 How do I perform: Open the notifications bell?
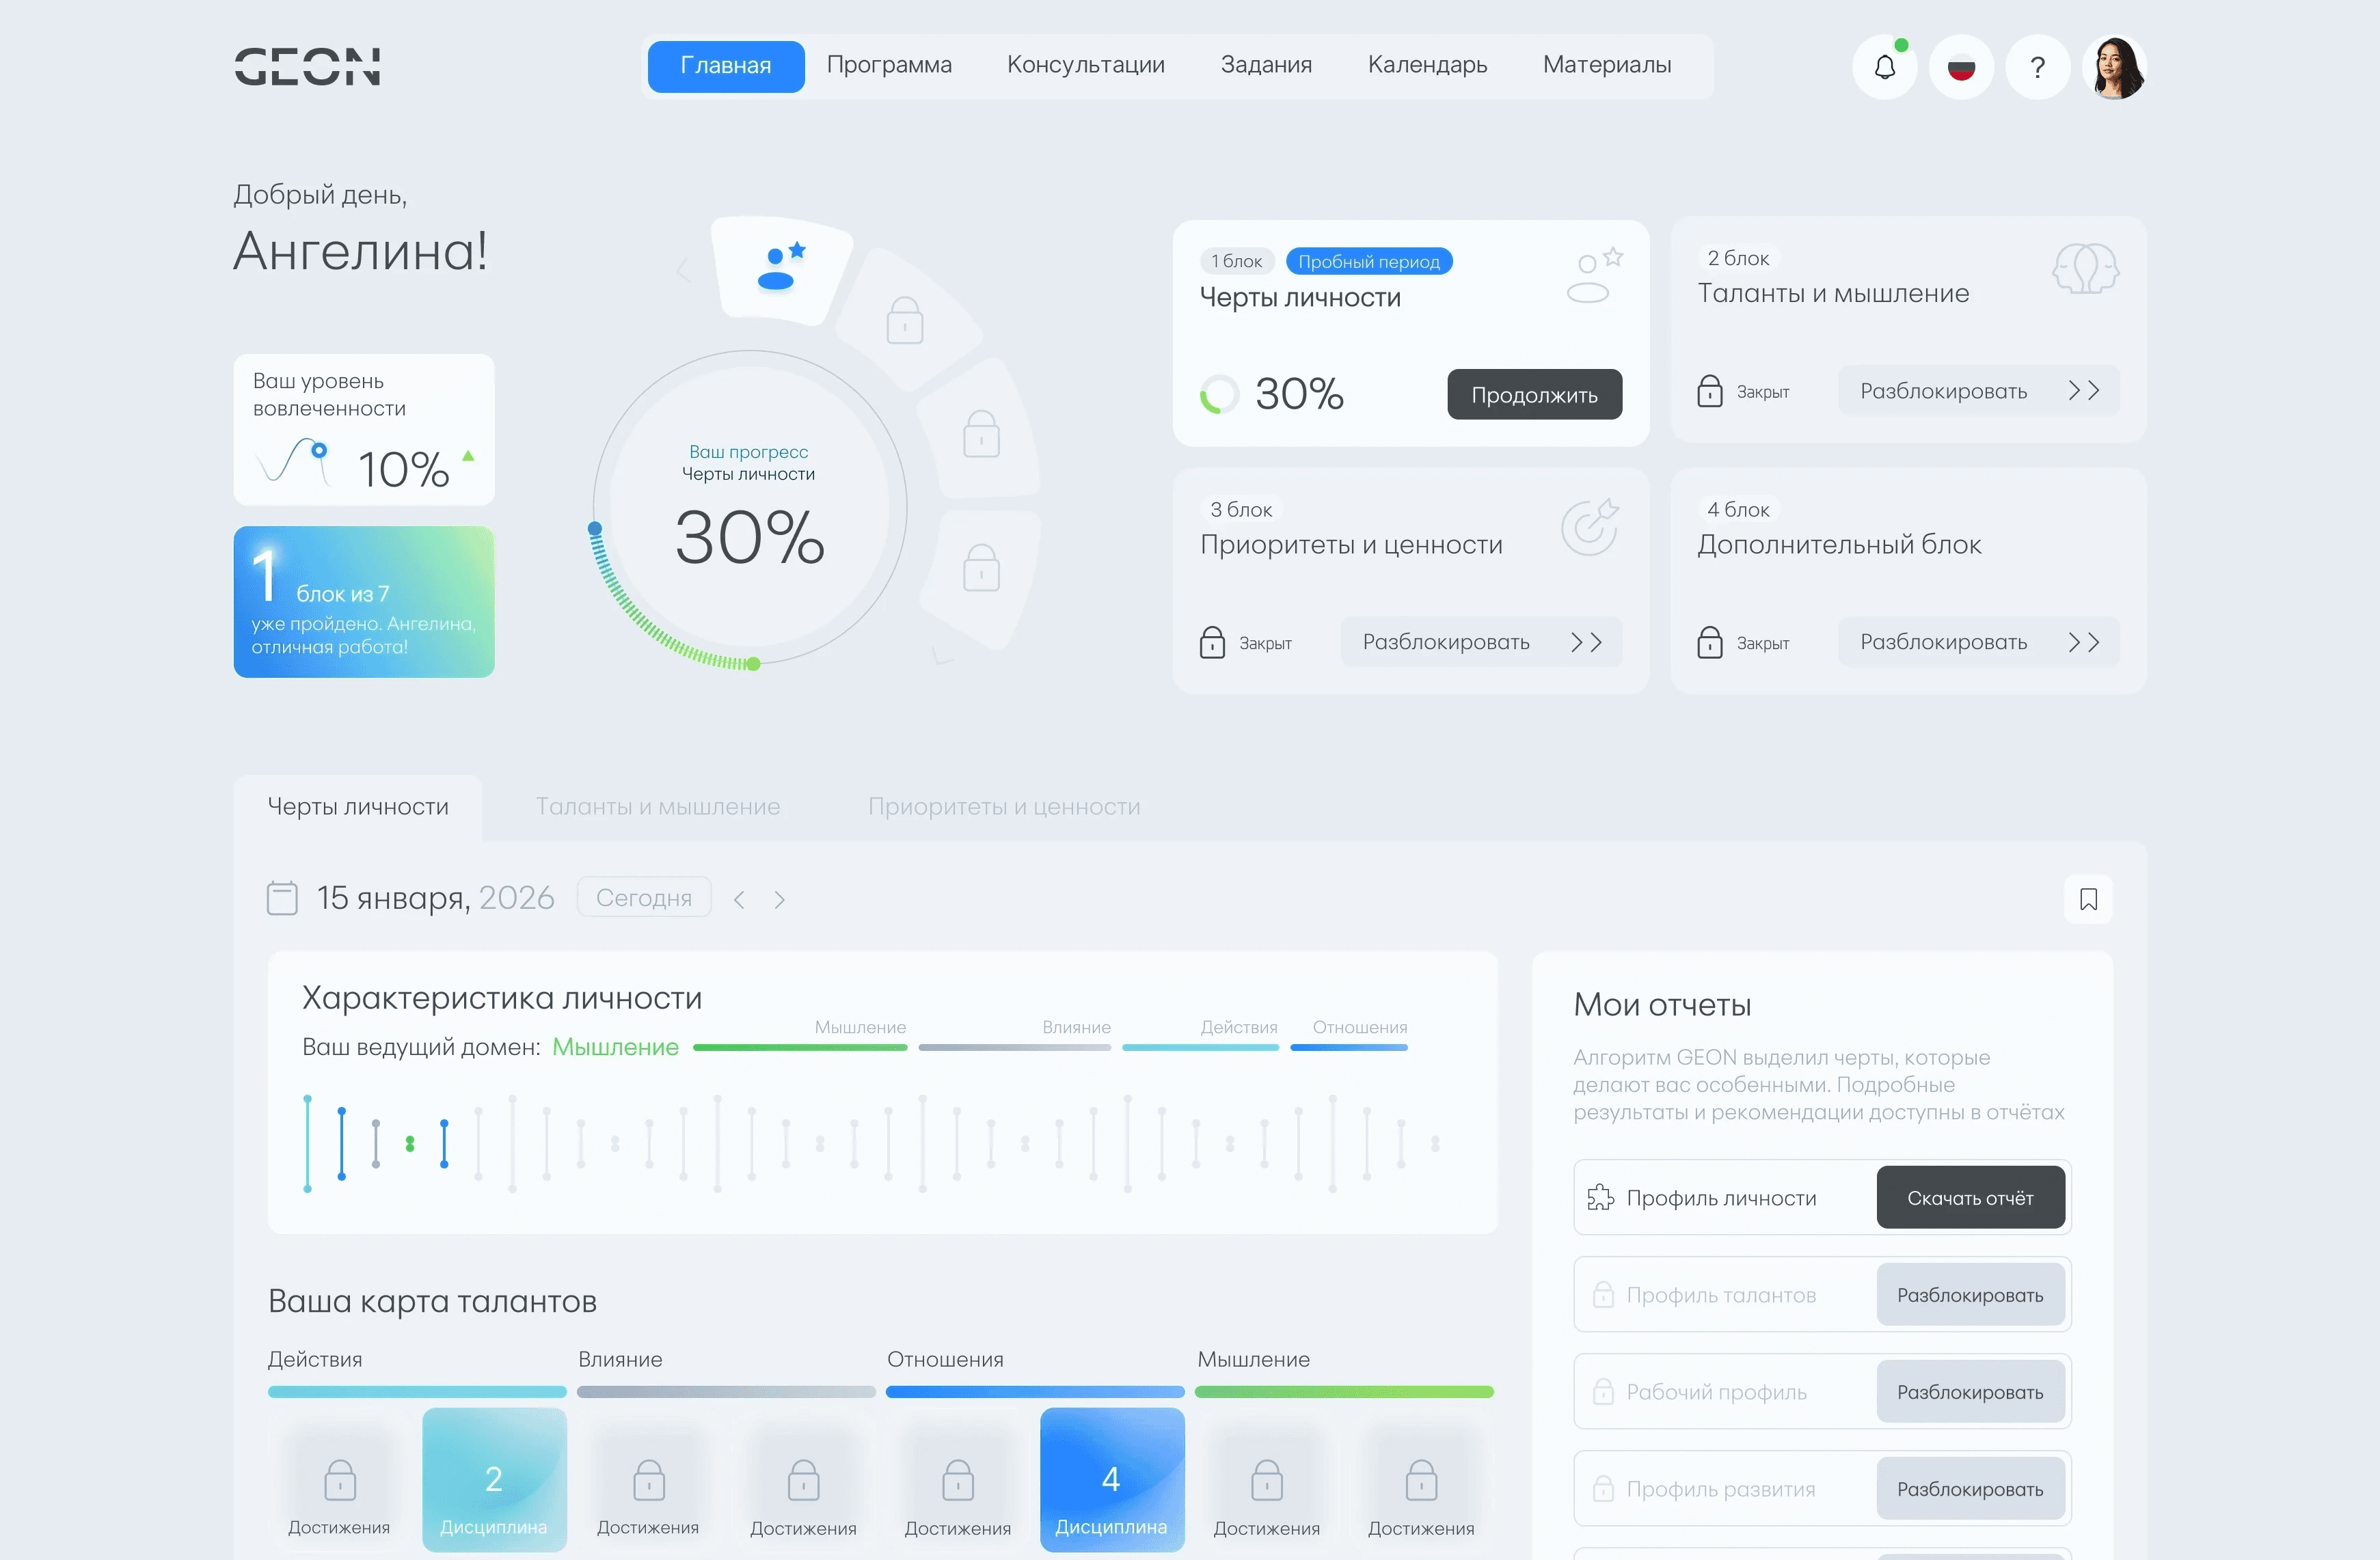click(1884, 67)
